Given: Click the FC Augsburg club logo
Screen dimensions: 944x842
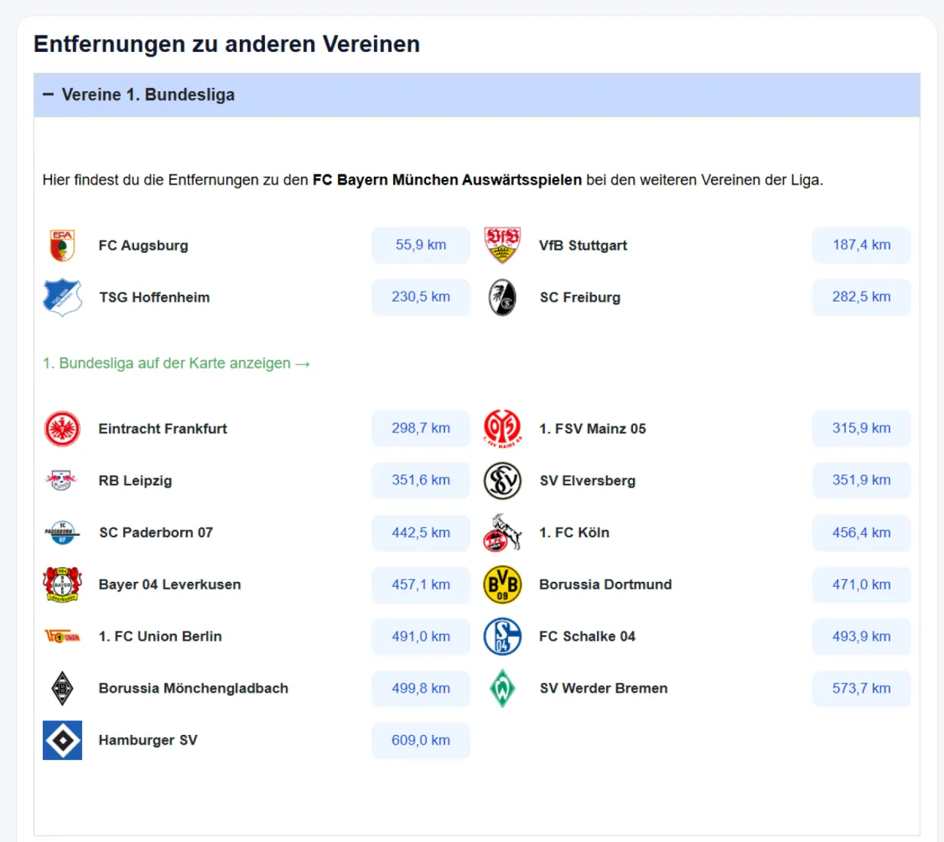Looking at the screenshot, I should pyautogui.click(x=62, y=245).
